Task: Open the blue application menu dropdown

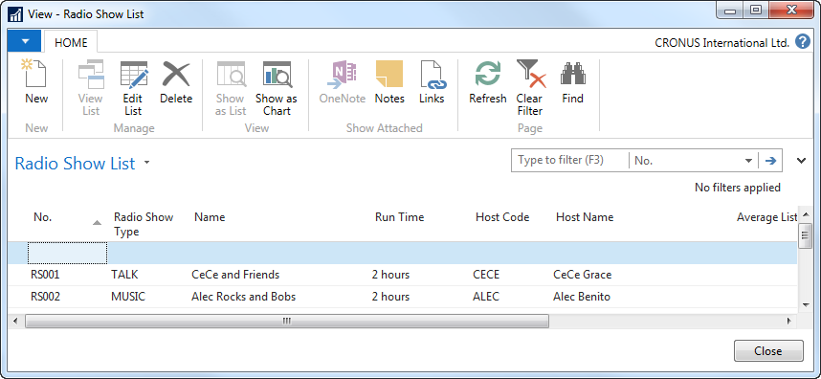Action: pos(24,41)
